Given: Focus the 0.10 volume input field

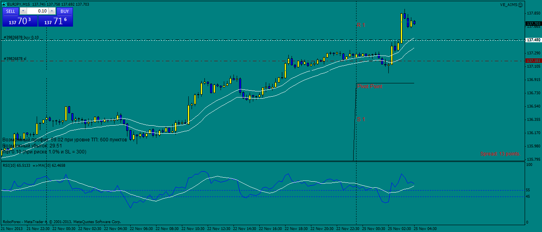Looking at the screenshot, I should (38, 11).
